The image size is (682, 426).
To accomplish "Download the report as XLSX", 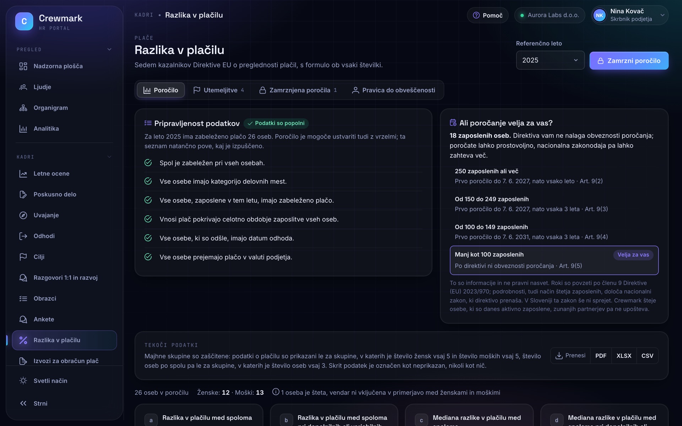I will (x=624, y=356).
